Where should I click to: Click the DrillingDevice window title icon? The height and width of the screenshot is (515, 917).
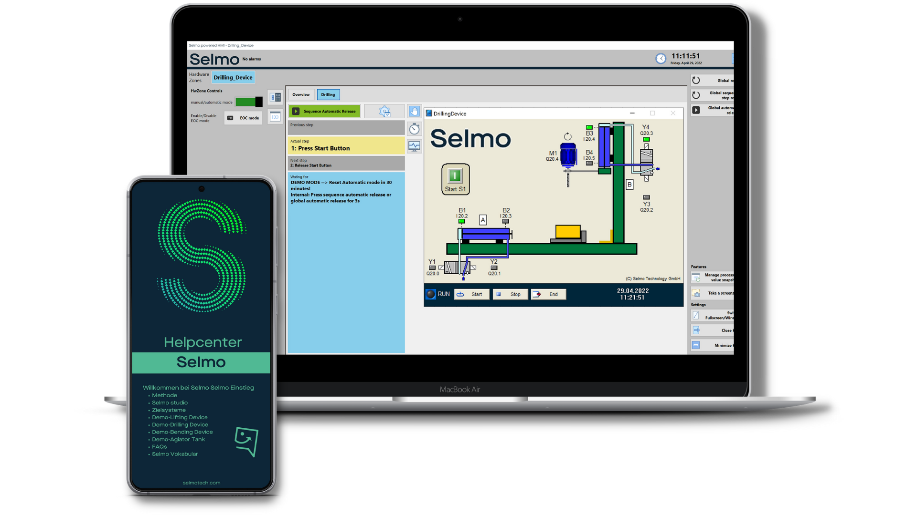click(429, 113)
